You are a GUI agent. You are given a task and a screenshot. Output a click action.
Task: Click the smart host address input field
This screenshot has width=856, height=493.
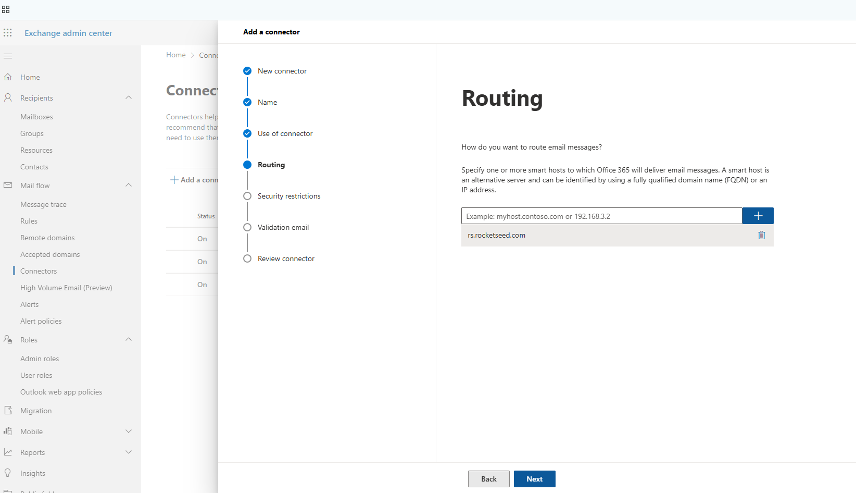click(601, 216)
